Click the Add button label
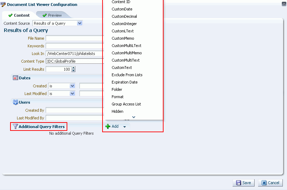This screenshot has width=287, height=190. 115,126
